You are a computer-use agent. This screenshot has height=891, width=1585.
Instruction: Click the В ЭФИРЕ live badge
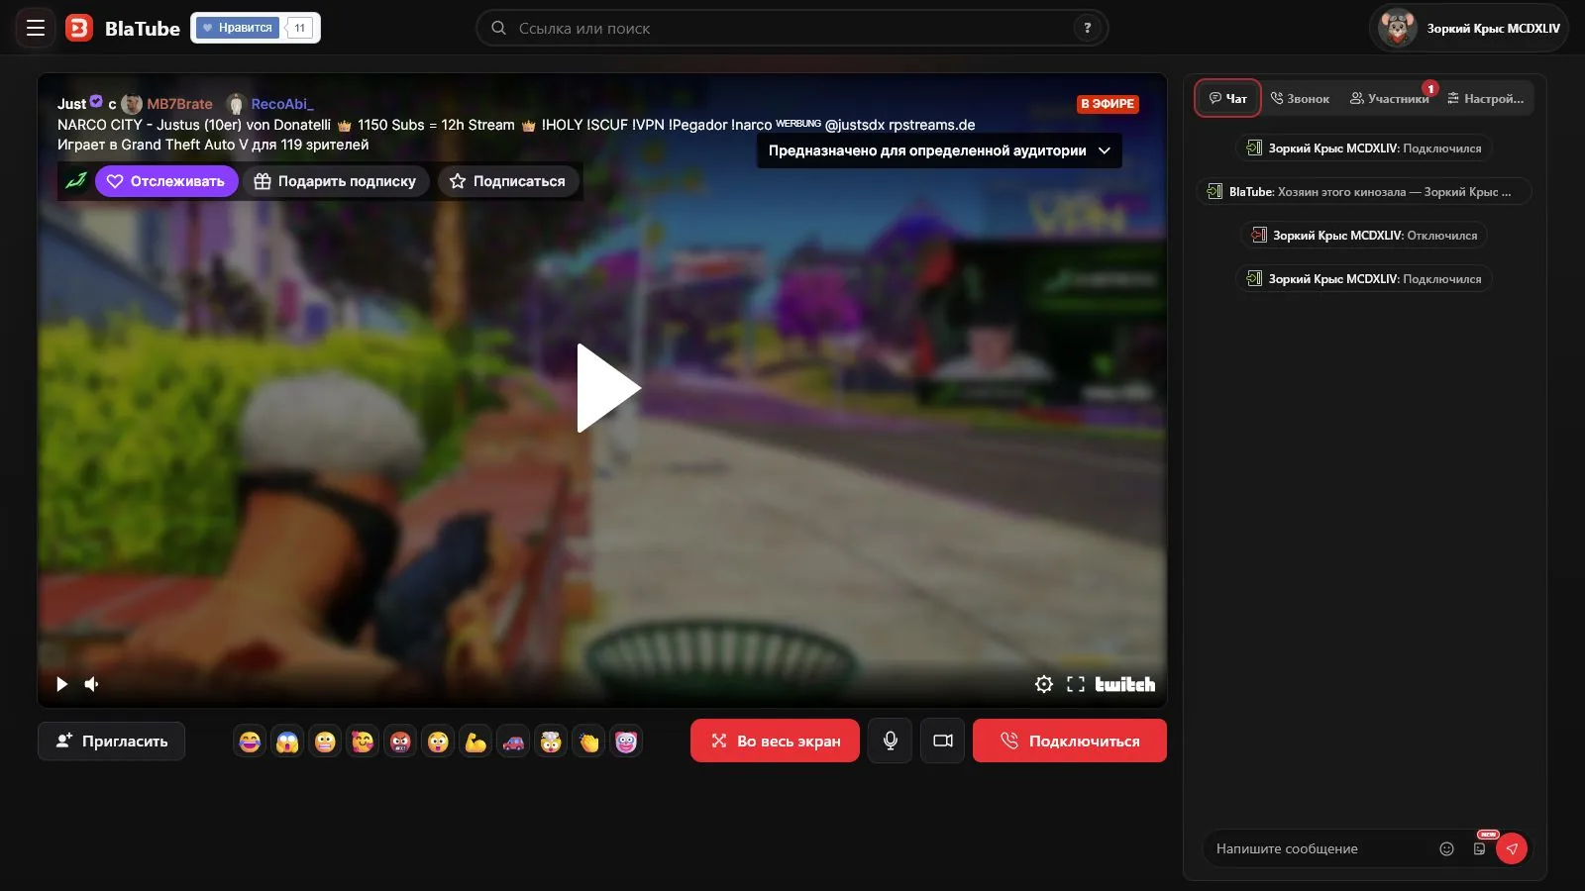(1108, 104)
